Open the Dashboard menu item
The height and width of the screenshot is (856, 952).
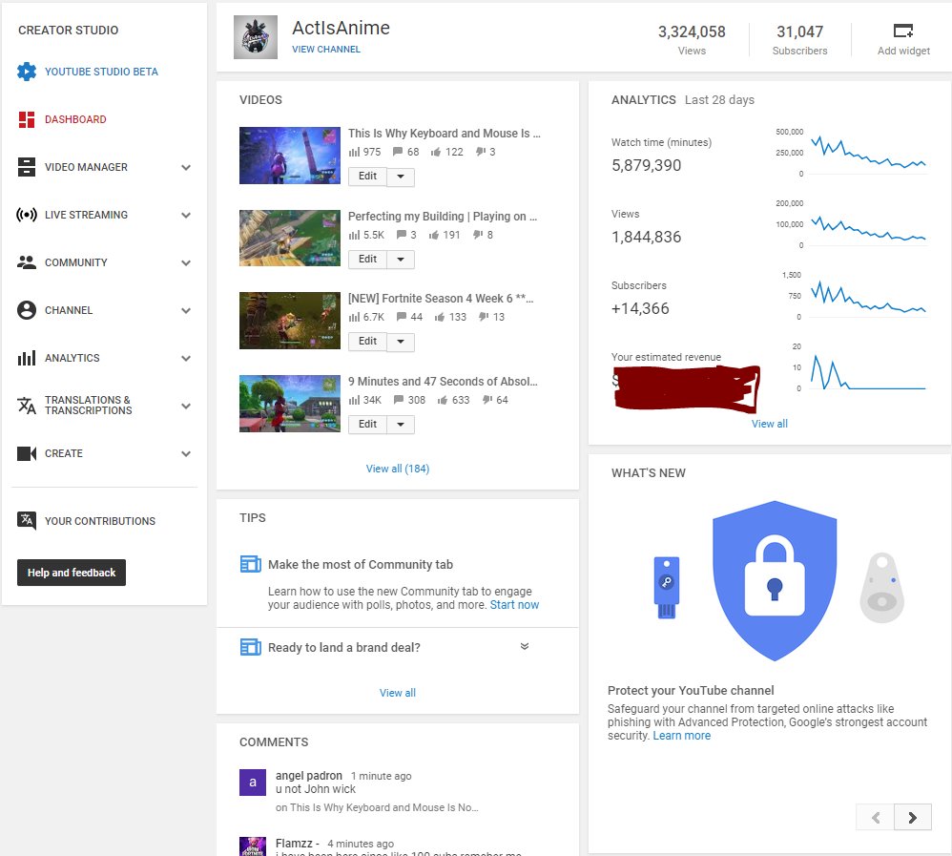tap(75, 119)
